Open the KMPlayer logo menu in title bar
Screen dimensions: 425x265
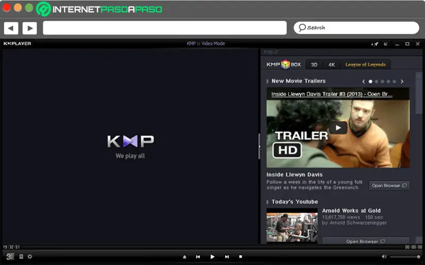pos(18,43)
